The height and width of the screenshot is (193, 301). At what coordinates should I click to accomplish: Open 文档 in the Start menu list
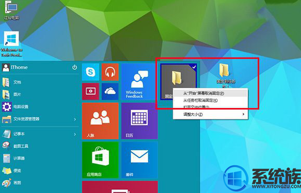coord(40,82)
